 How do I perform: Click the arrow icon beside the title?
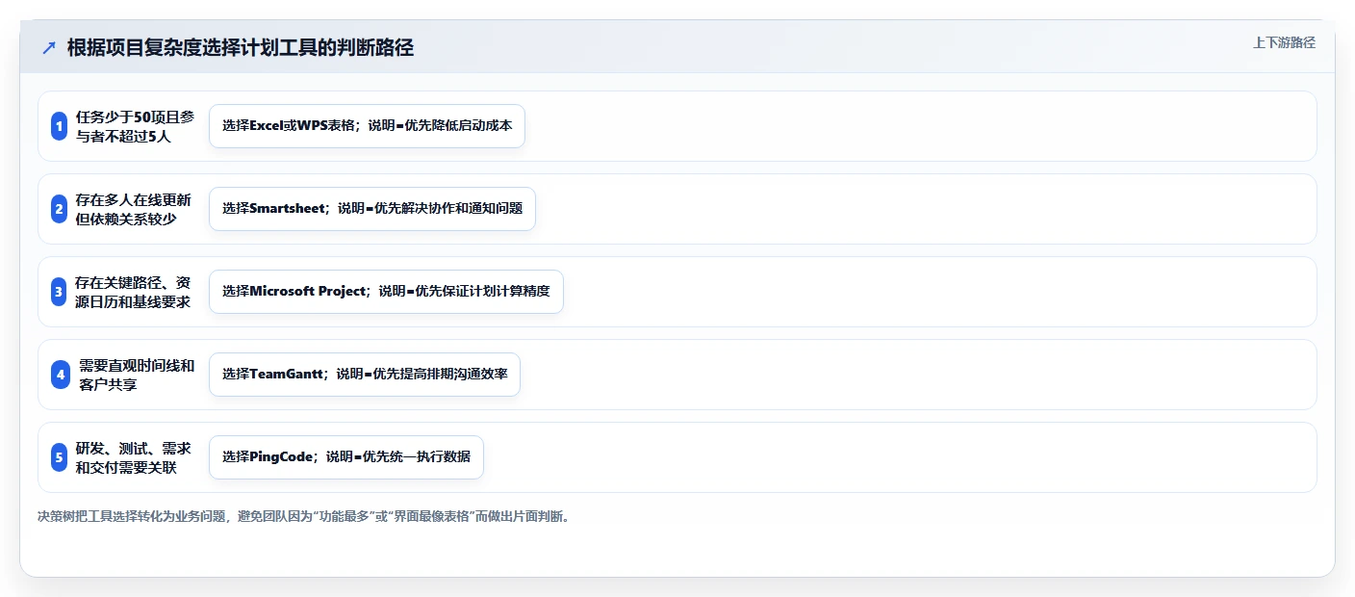pyautogui.click(x=49, y=47)
